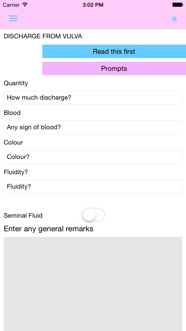Tap the Wi-Fi status icon

25,5
